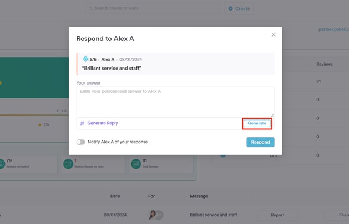Click the total reviews icon with 81

[x=136, y=164]
